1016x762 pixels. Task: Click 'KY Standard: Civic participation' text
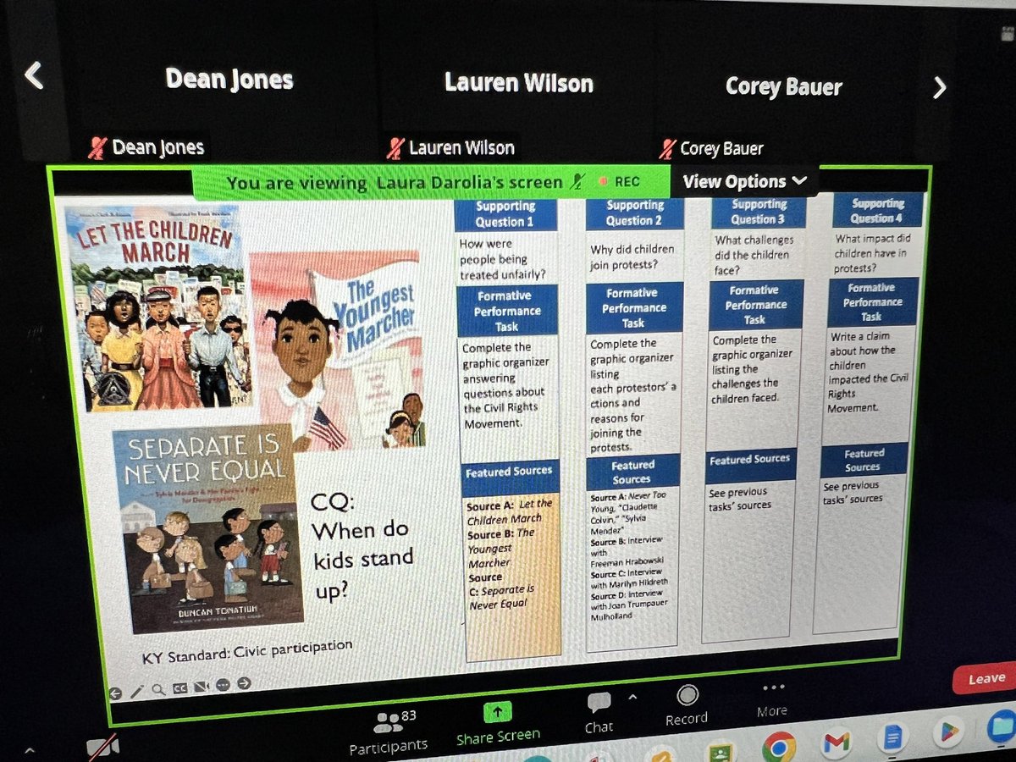click(x=247, y=651)
